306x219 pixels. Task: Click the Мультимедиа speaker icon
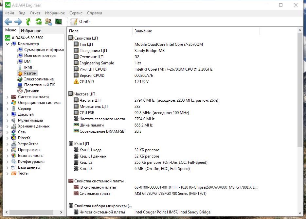pyautogui.click(x=13, y=120)
